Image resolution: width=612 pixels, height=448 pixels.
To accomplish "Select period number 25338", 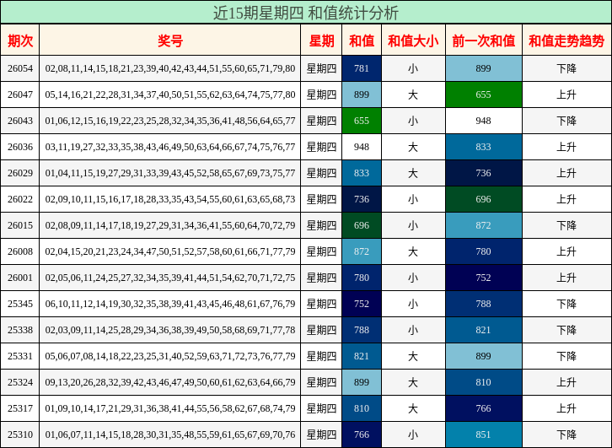I will [20, 330].
